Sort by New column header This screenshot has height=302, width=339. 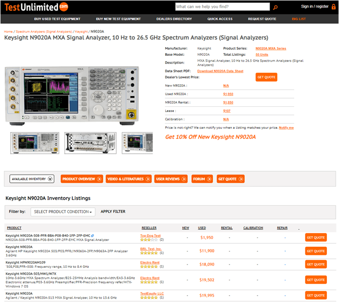click(x=185, y=228)
